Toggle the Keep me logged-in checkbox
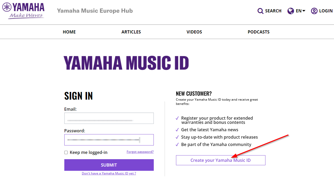This screenshot has width=334, height=180. point(66,152)
